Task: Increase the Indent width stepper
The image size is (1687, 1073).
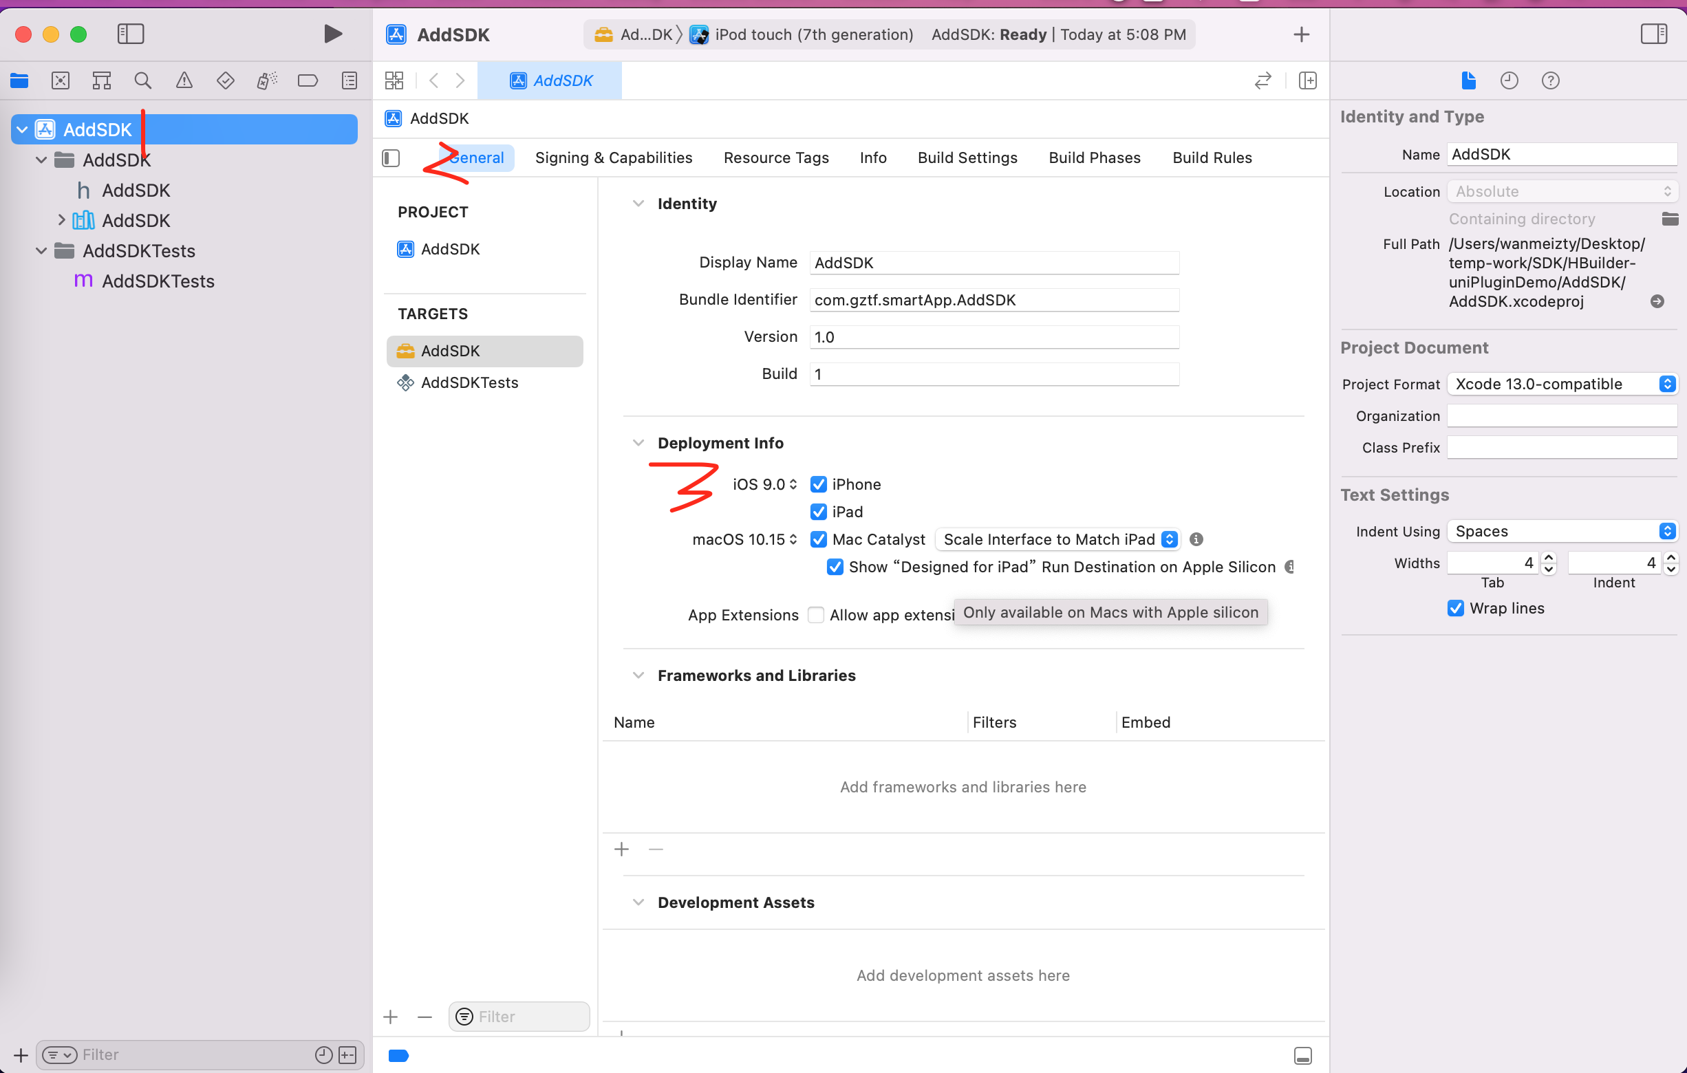Action: [x=1671, y=558]
